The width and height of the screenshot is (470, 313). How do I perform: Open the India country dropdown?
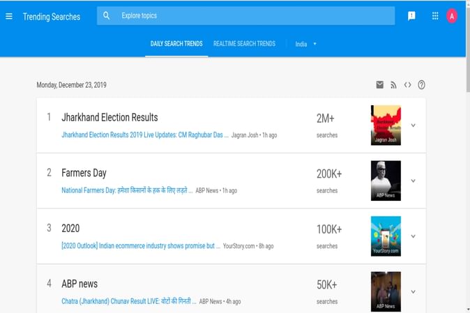coord(305,44)
